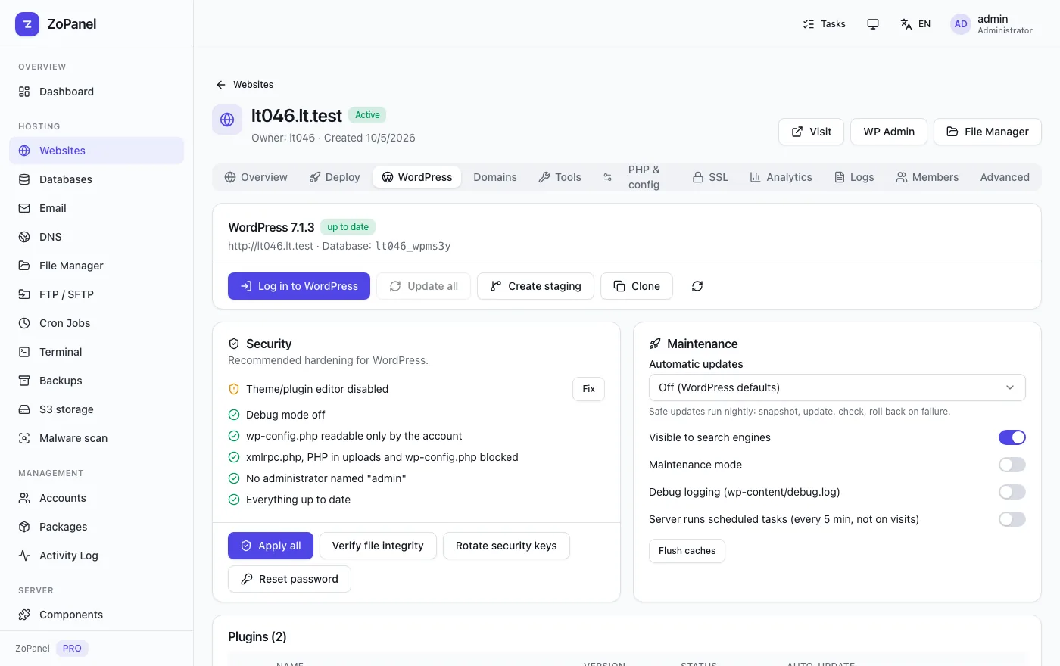Open File Manager button at top right
Image resolution: width=1060 pixels, height=666 pixels.
point(987,132)
